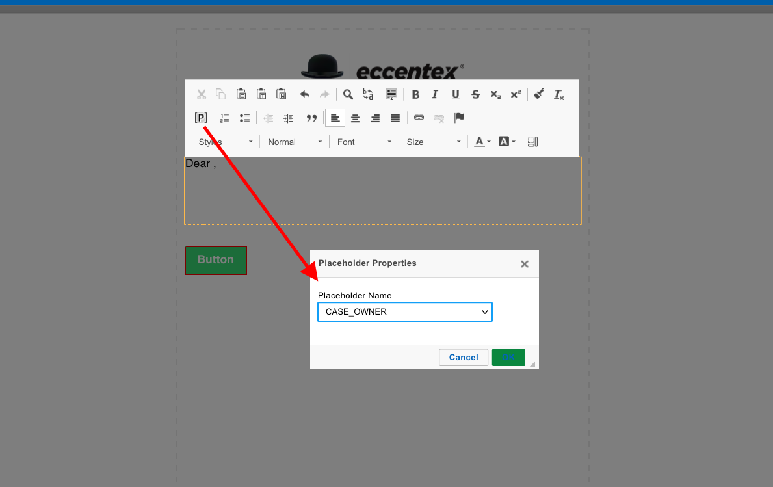Click the Cancel button in dialog
Image resolution: width=773 pixels, height=487 pixels.
(x=464, y=358)
